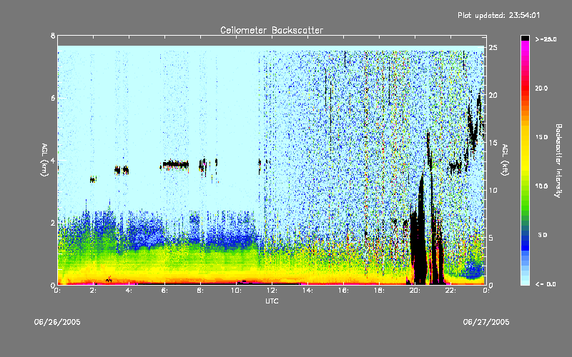Click the black cloud streak above 22: near 4 km
The height and width of the screenshot is (357, 572).
click(455, 167)
